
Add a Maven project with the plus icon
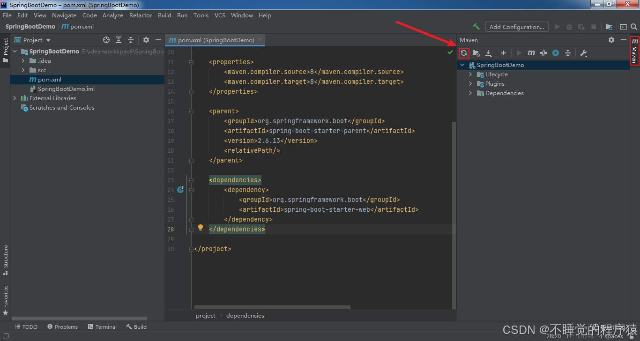(504, 53)
